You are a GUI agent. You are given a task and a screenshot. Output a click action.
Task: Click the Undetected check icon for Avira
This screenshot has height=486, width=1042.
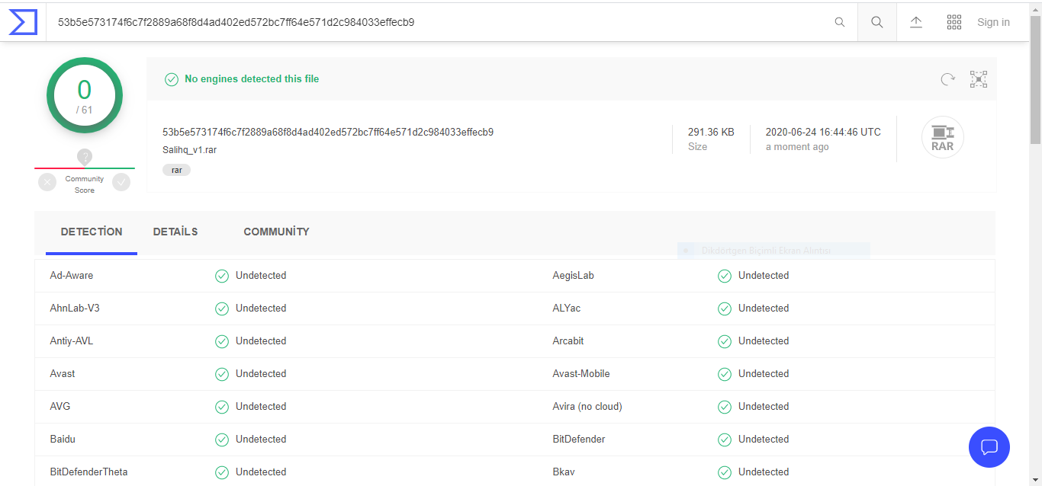tap(725, 407)
